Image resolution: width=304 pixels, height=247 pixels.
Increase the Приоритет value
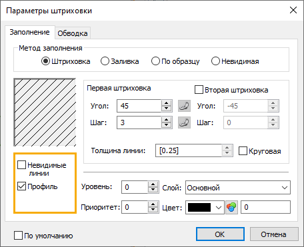[x=153, y=204]
